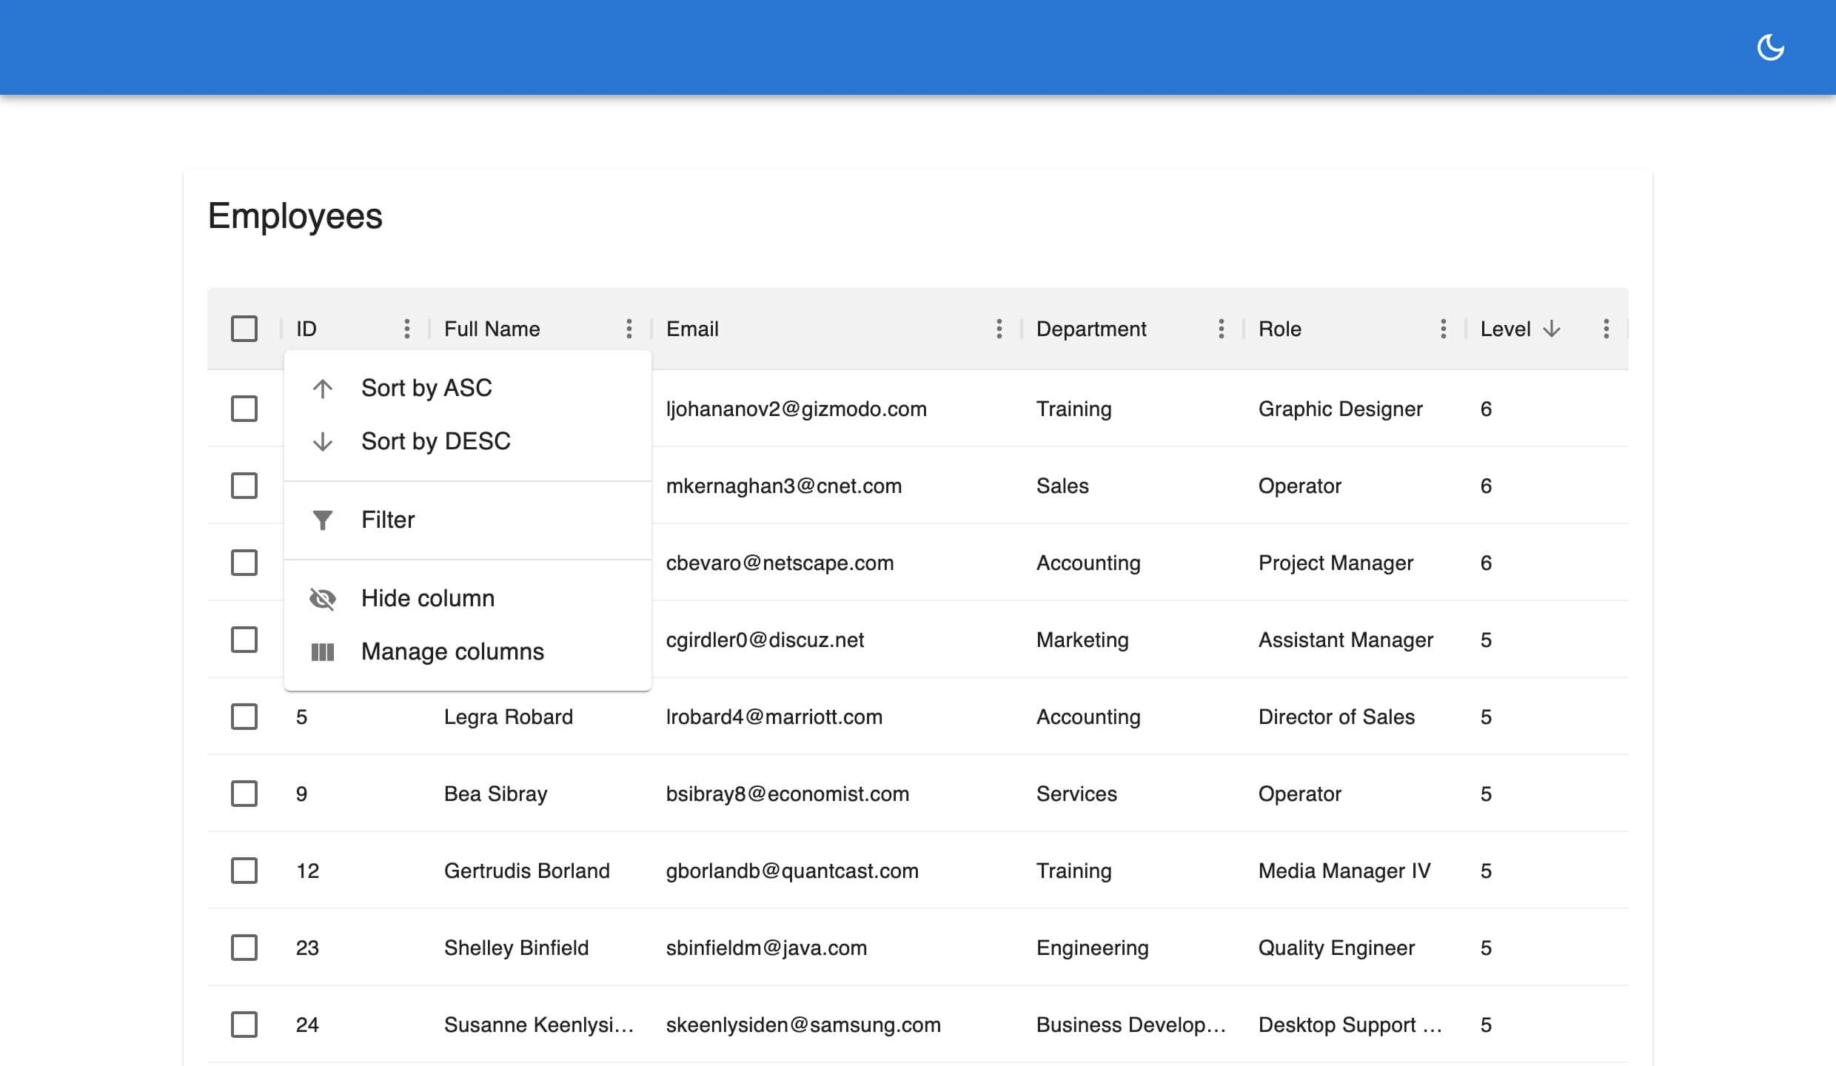Click gborlandb@quantcast.com email cell
This screenshot has height=1066, width=1836.
(792, 871)
